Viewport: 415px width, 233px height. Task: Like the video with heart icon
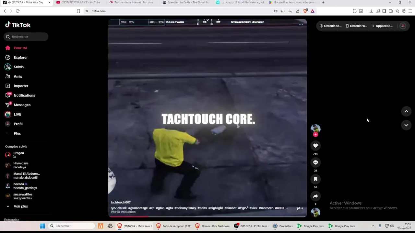[x=315, y=146]
